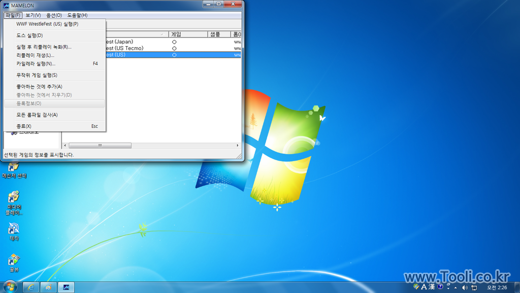Open the Windows Start orb
This screenshot has width=520, height=293.
[x=10, y=287]
